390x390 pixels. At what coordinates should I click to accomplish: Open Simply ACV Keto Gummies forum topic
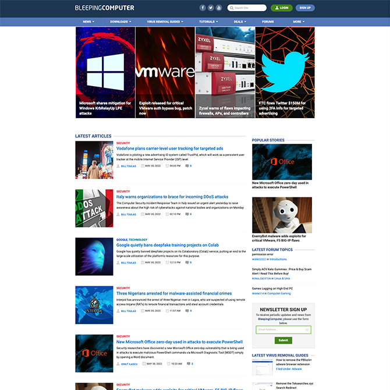pyautogui.click(x=282, y=271)
